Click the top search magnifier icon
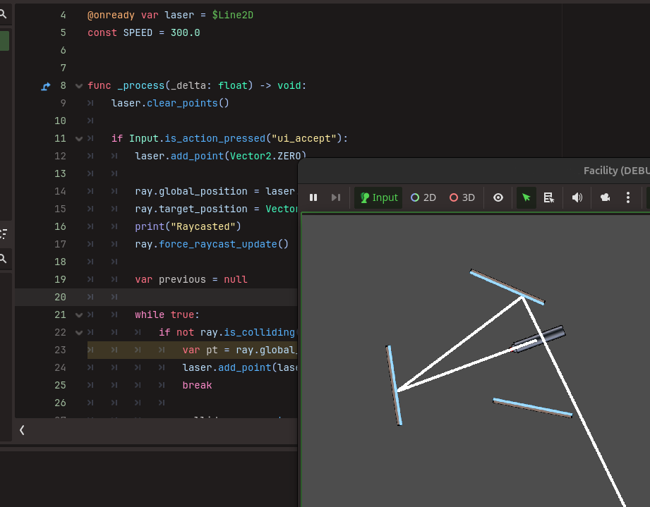Screen dimensions: 650x507 (4, 13)
